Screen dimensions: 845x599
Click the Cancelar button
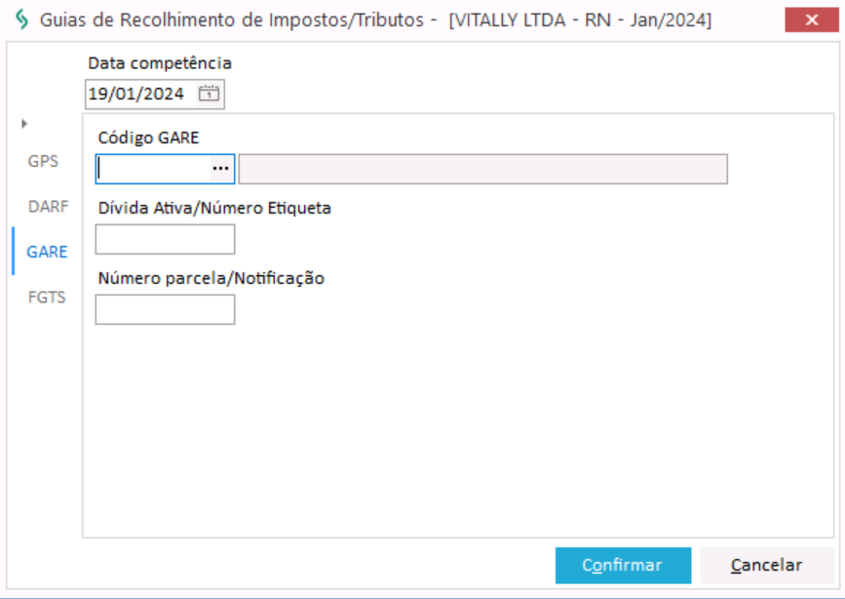pos(766,565)
